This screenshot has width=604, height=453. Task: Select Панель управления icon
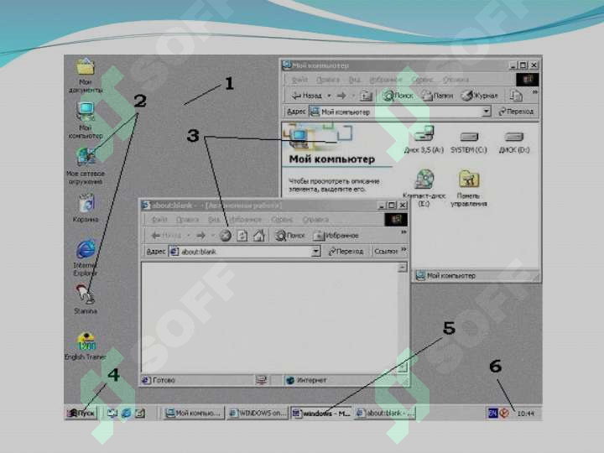tap(469, 188)
